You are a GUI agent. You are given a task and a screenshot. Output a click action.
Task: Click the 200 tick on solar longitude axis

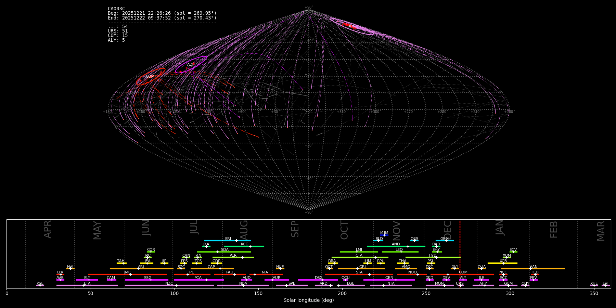pyautogui.click(x=342, y=293)
